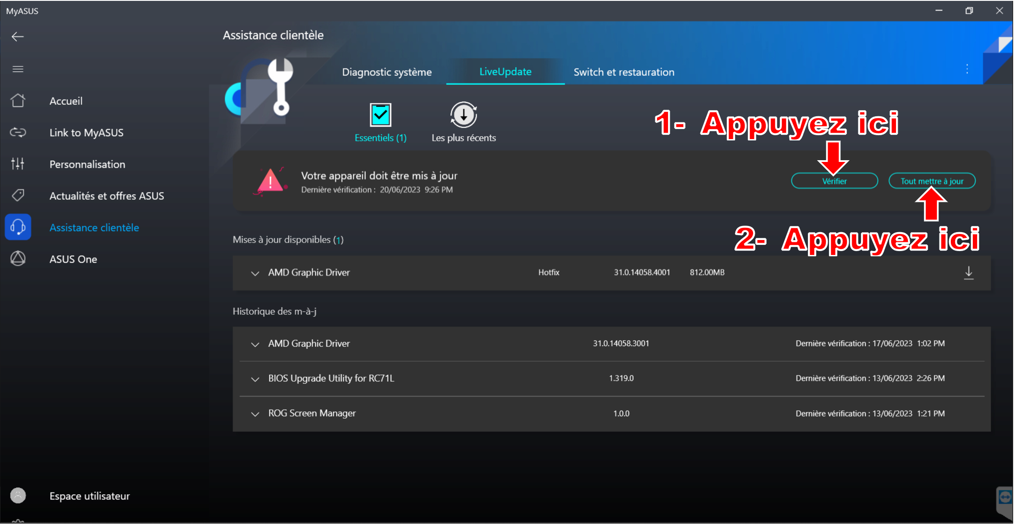Click the red warning alert icon
1014x524 pixels.
click(270, 181)
